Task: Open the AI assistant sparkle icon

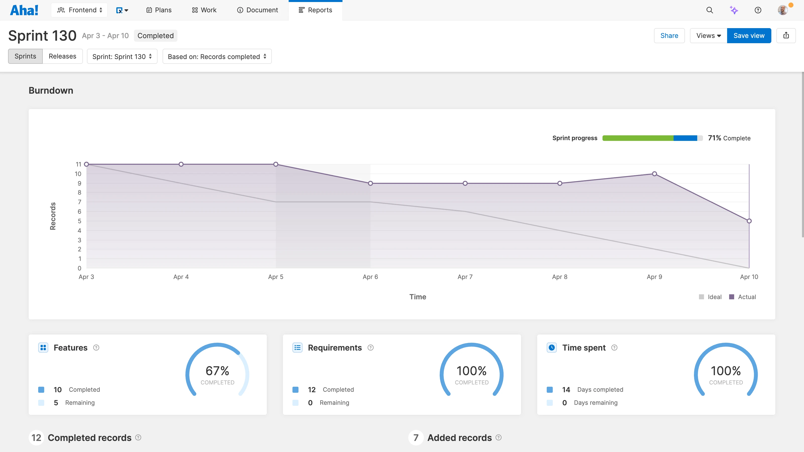Action: (x=734, y=10)
